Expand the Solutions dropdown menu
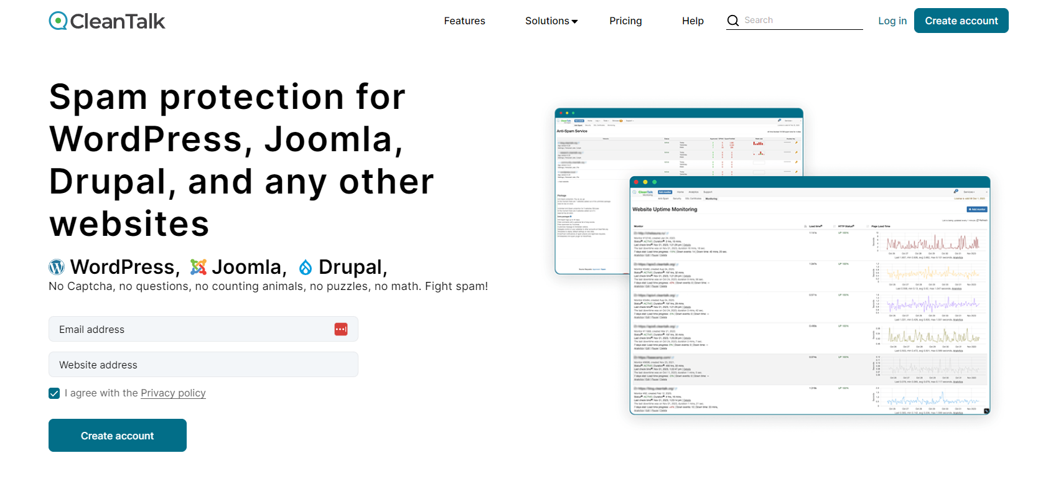The image size is (1038, 491). click(551, 21)
